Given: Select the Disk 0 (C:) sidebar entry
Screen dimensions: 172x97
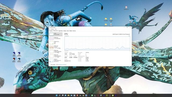Looking at the screenshot, I should tap(56, 43).
